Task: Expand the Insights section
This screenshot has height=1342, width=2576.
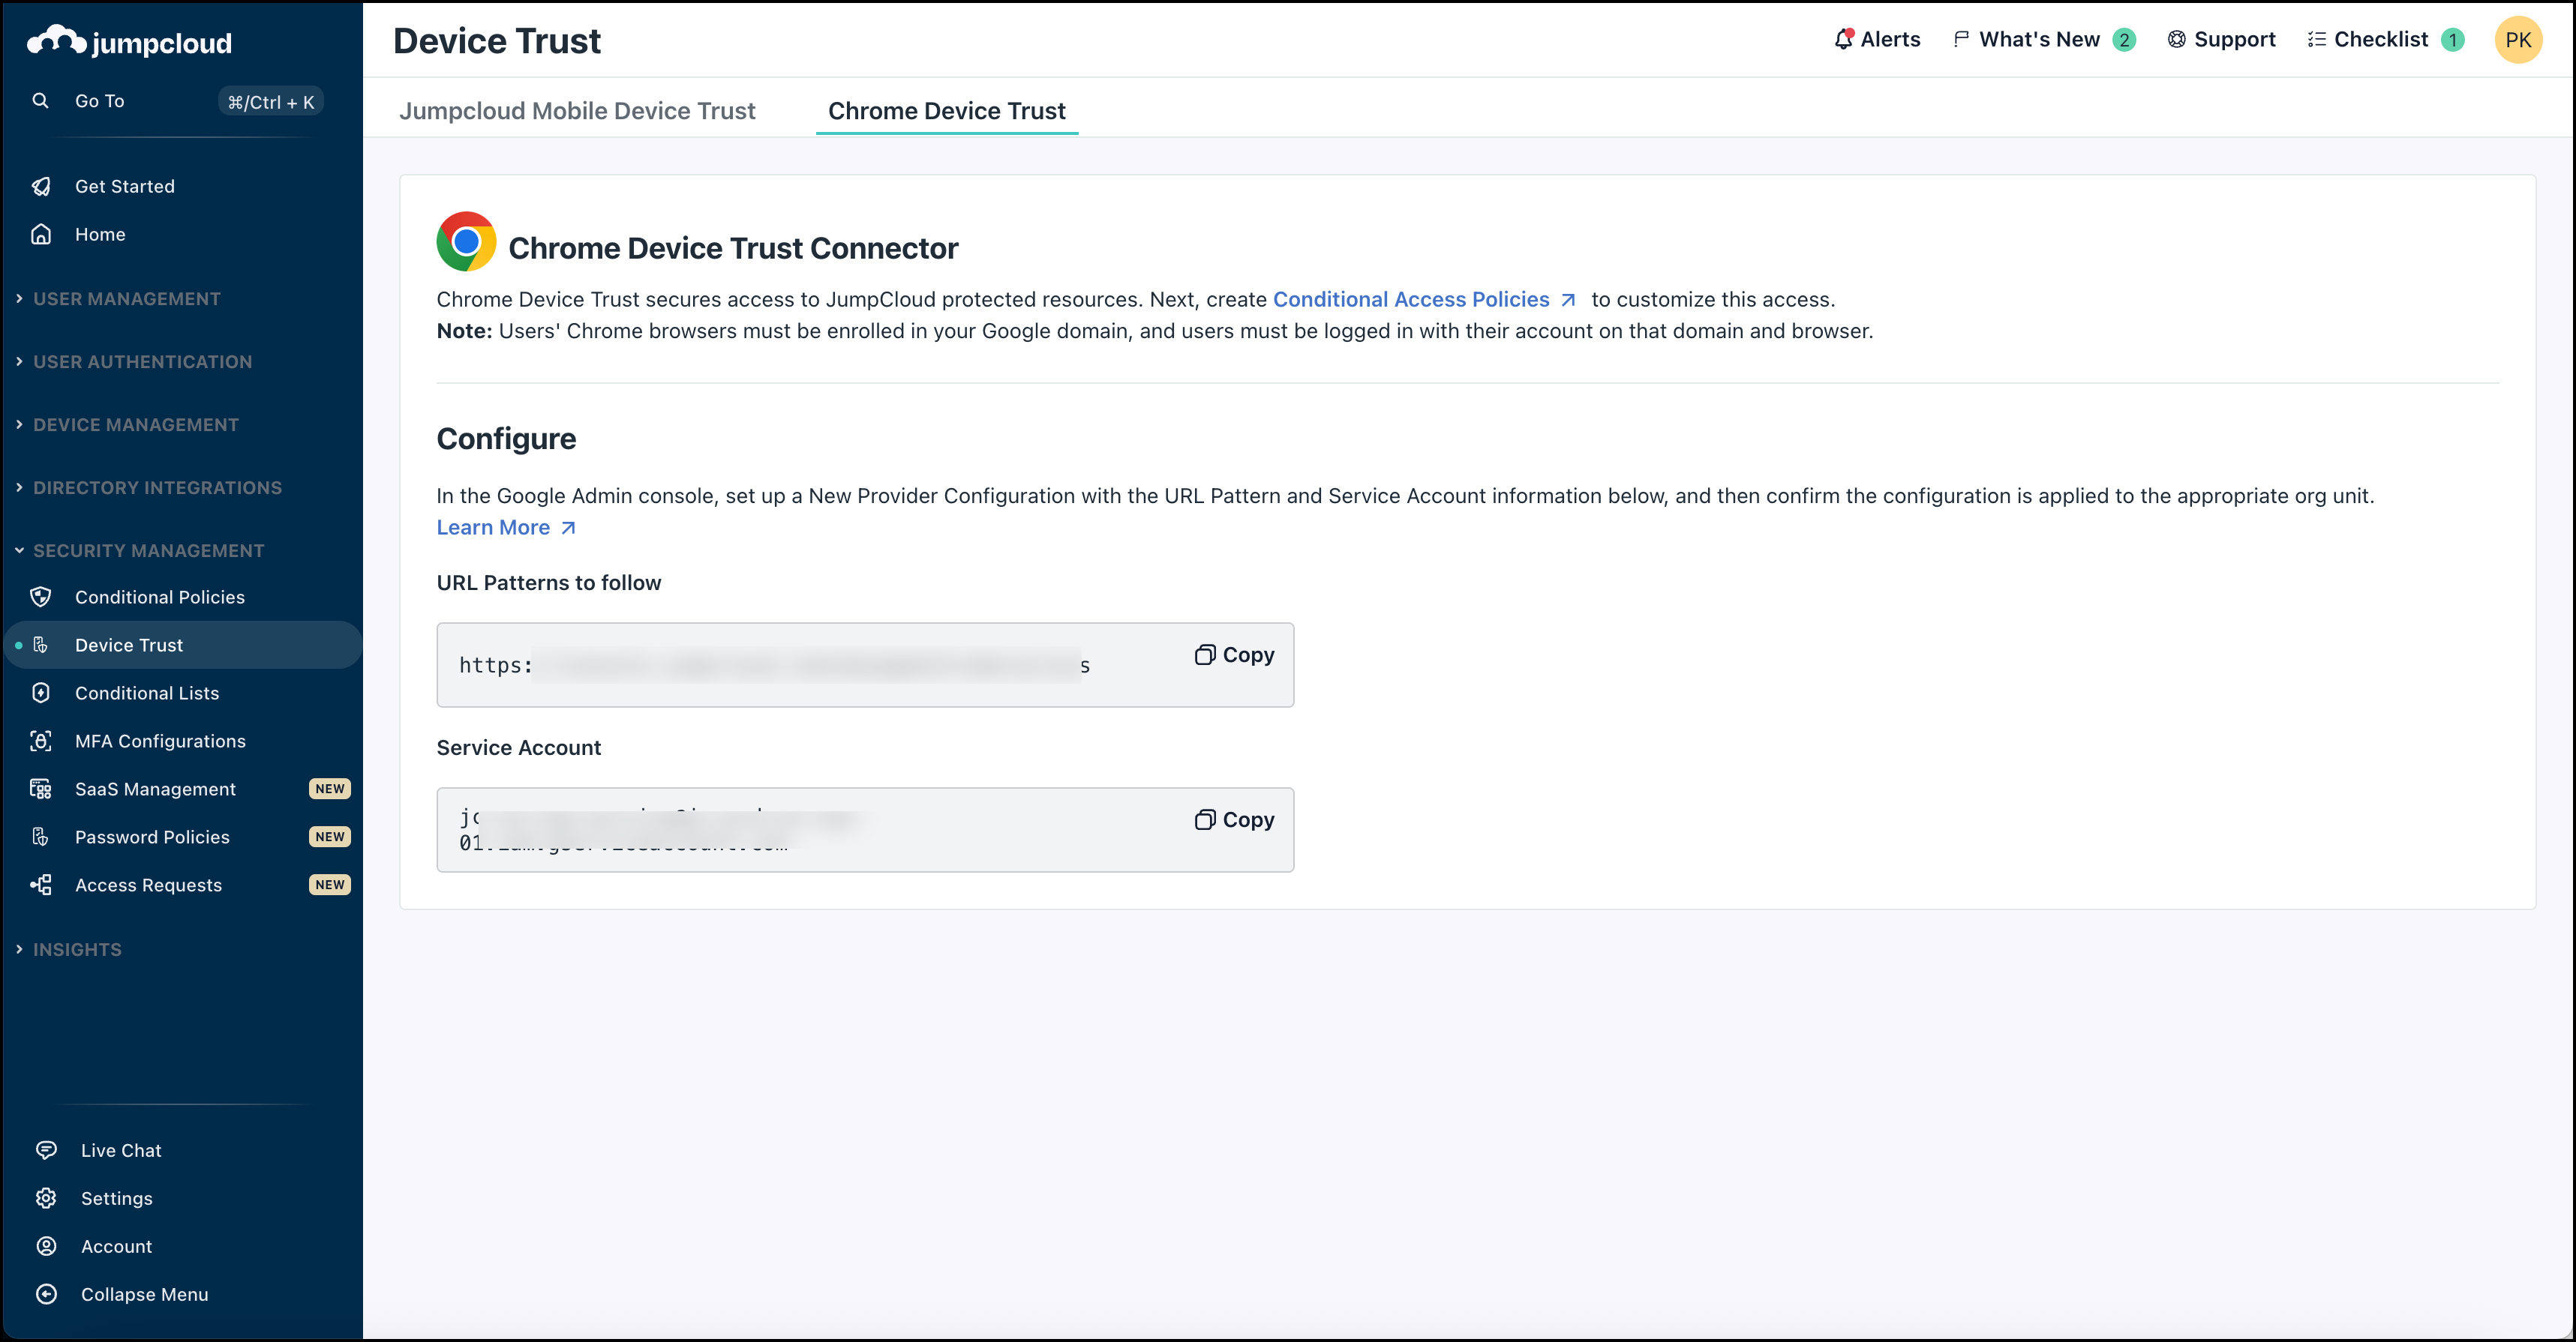Action: point(69,949)
